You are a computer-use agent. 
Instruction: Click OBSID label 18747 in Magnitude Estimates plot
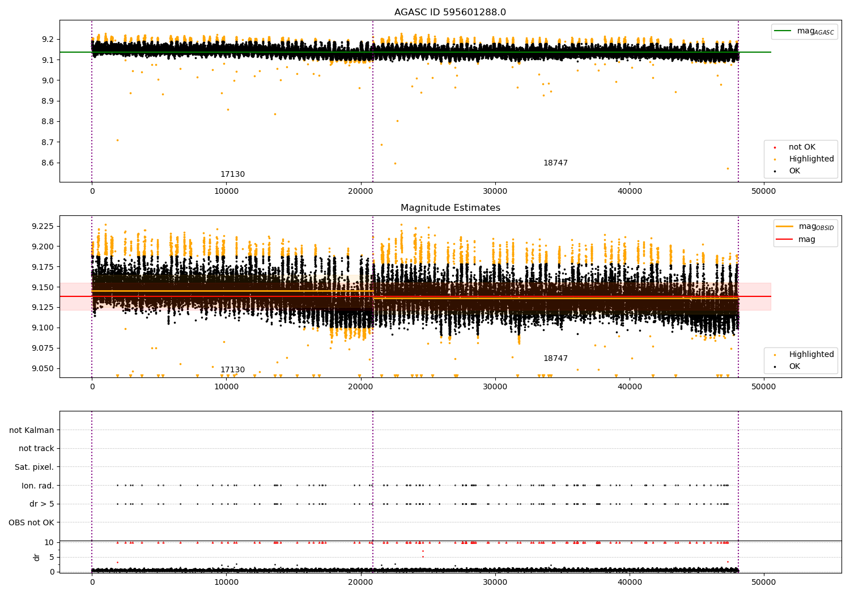pyautogui.click(x=555, y=359)
